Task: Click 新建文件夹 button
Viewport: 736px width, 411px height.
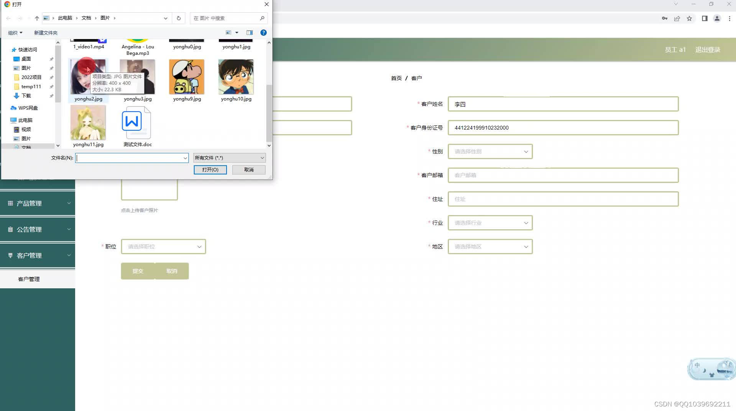Action: pos(46,33)
